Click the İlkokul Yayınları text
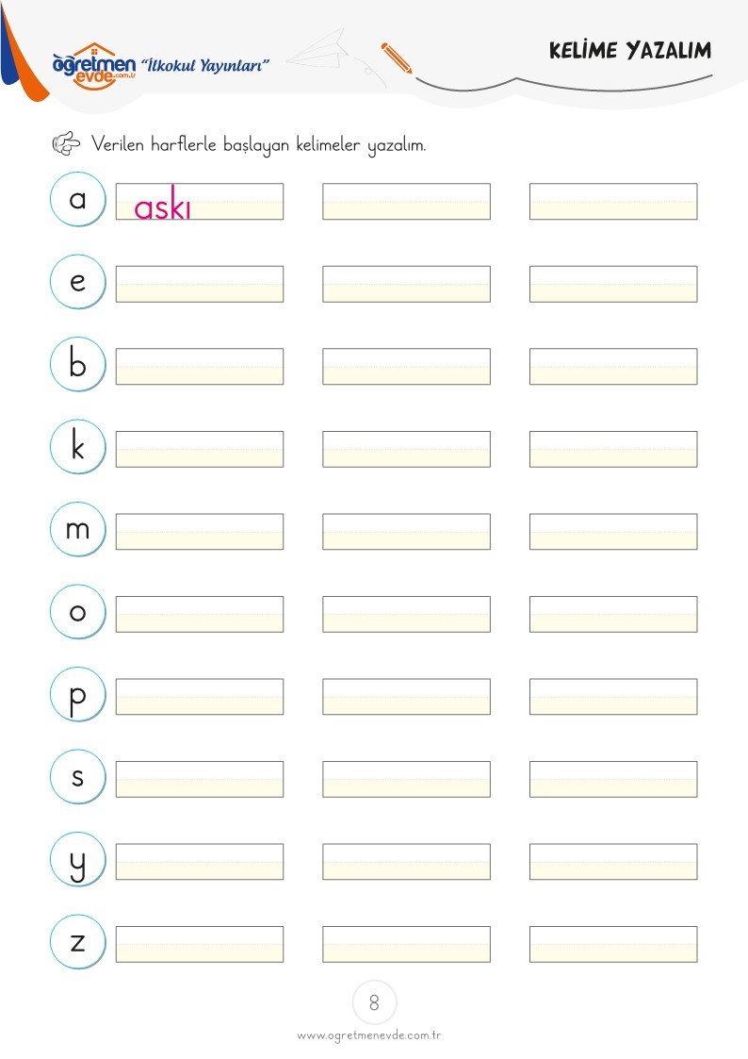The image size is (748, 1059). click(205, 65)
